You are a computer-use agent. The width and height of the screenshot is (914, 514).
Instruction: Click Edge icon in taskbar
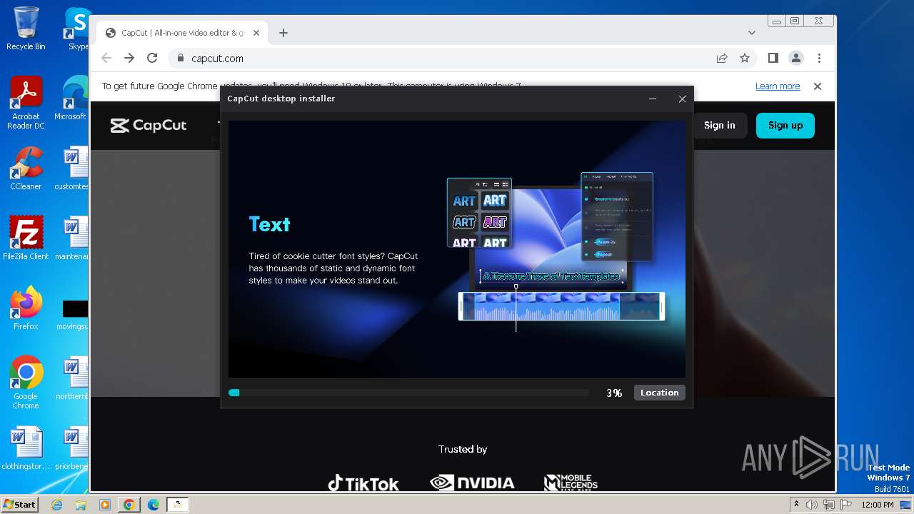point(154,505)
